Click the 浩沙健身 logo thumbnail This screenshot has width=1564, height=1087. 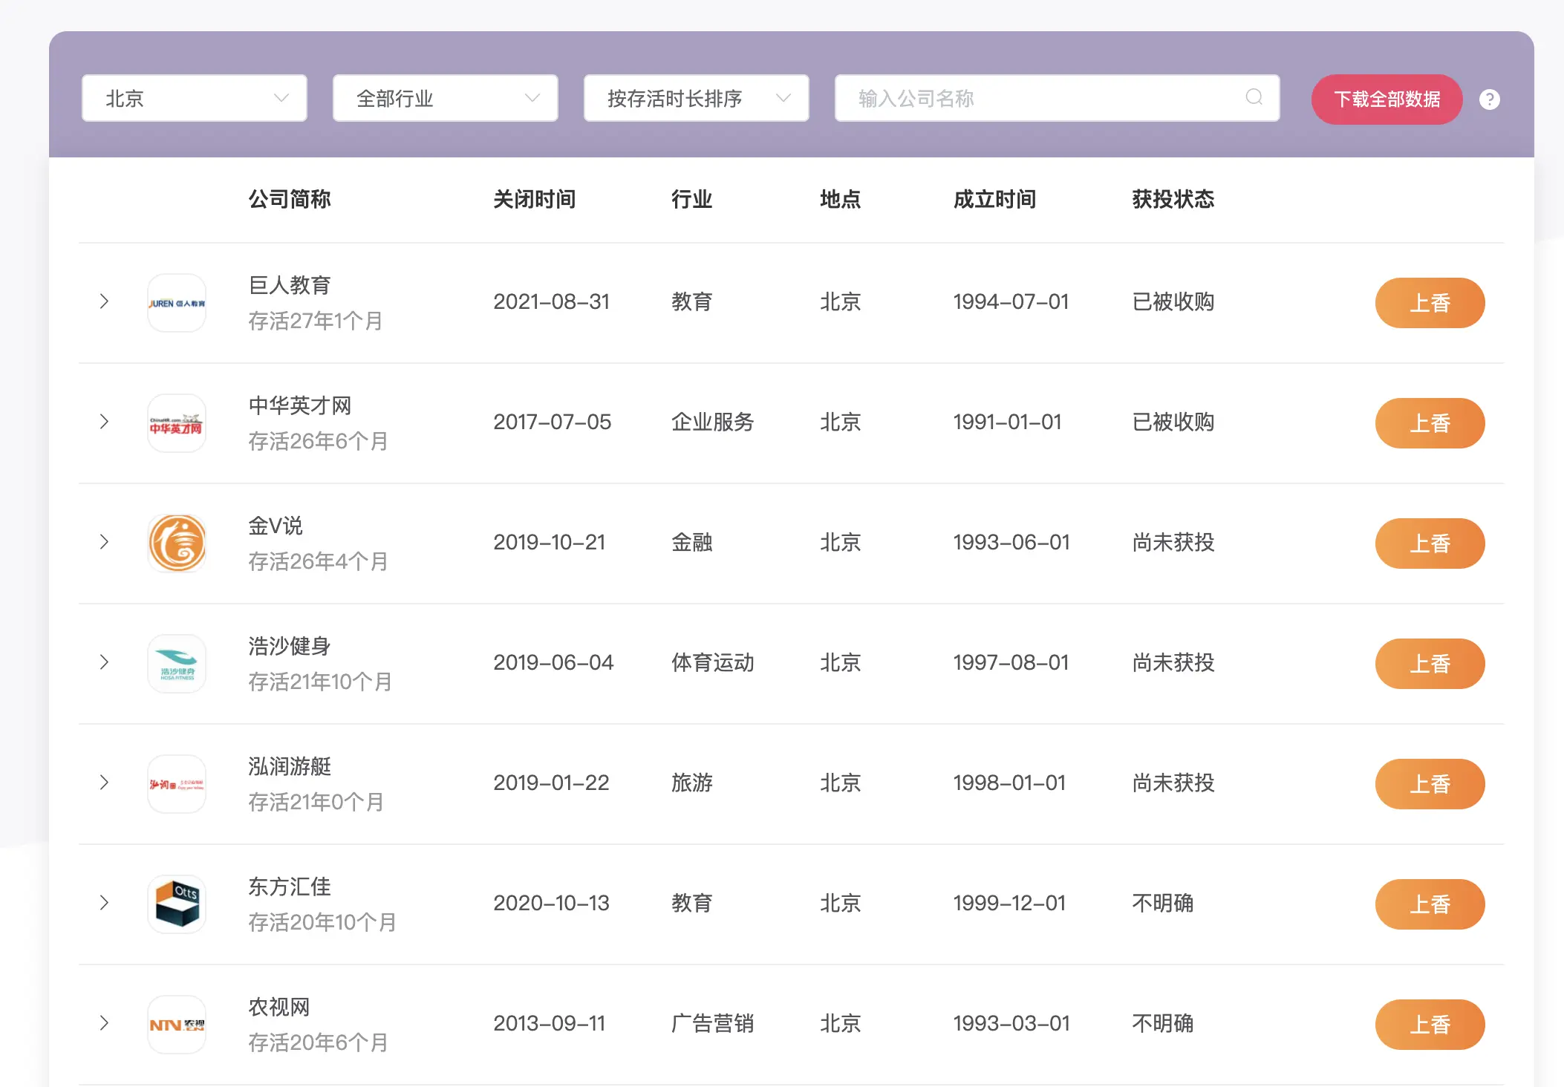[x=177, y=664]
